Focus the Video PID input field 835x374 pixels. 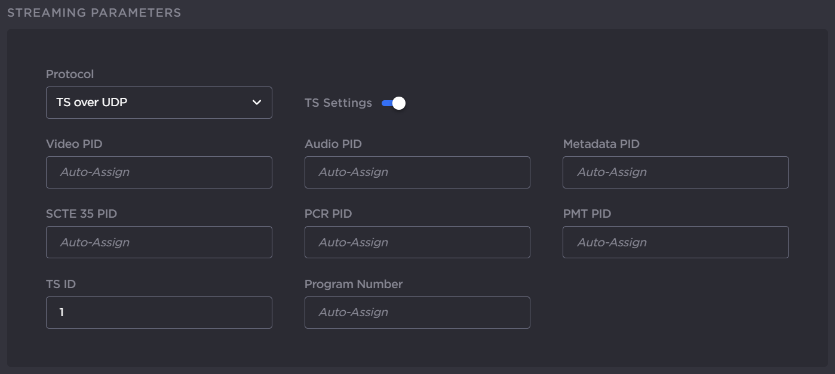point(159,172)
